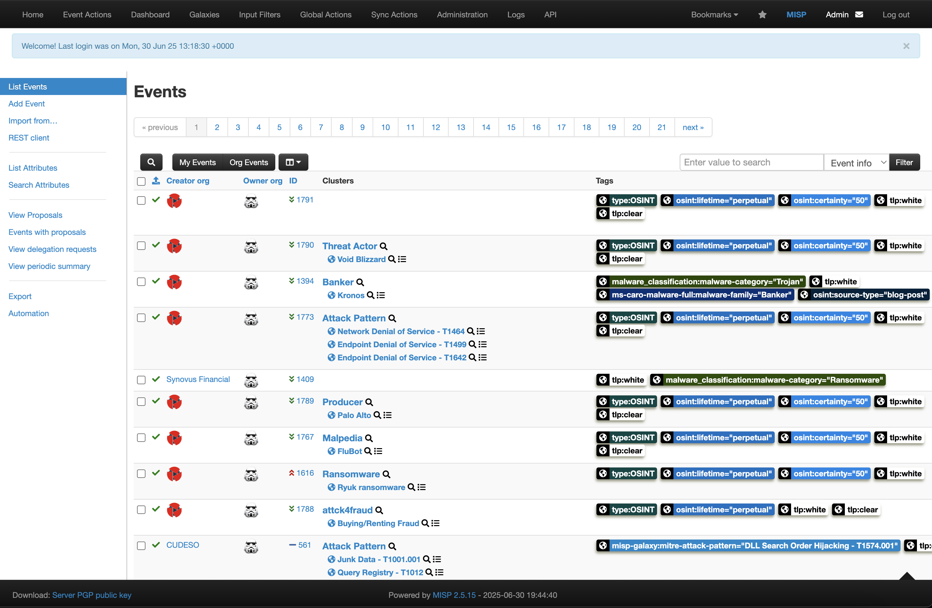This screenshot has width=932, height=608.
Task: Open the CUDESO creator org link
Action: pos(183,545)
